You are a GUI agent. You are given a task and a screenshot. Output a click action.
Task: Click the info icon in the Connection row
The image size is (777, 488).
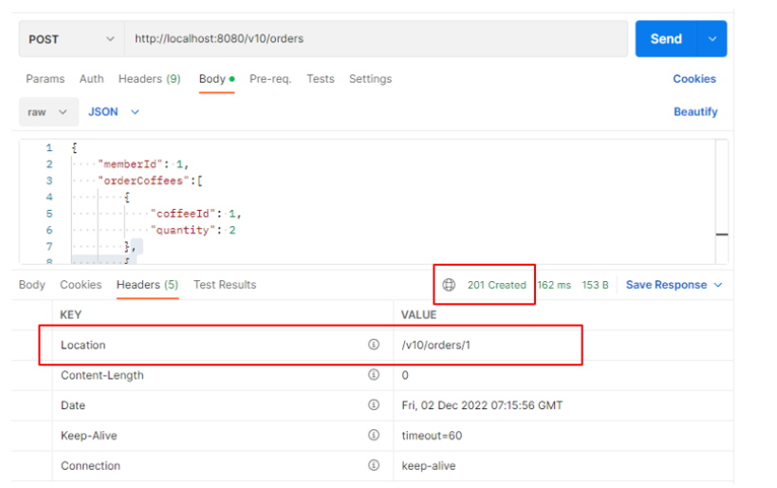[374, 465]
